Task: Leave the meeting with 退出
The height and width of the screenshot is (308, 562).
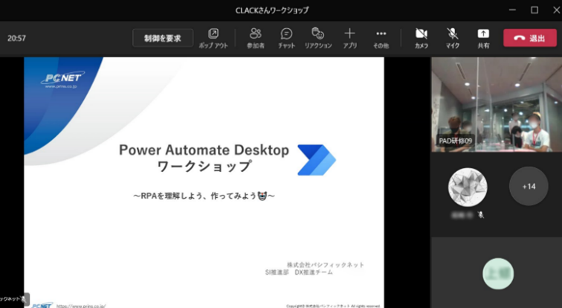Action: 530,38
